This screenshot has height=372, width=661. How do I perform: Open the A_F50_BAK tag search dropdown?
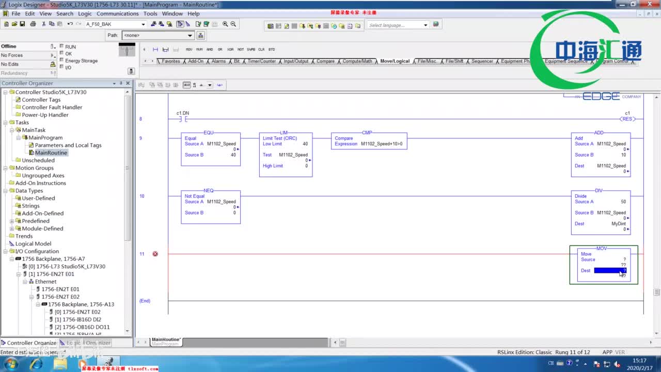coord(143,24)
